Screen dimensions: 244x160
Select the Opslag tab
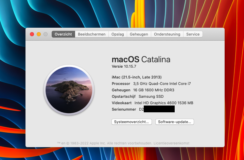[118, 34]
